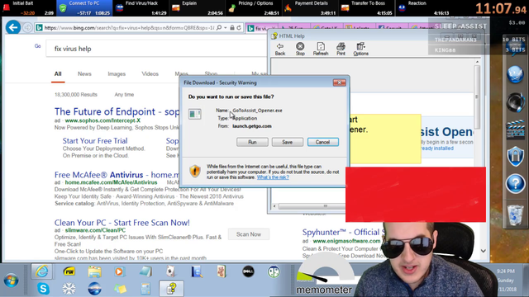Viewport: 529px width, 297px height.
Task: Click the 9:24 PM taskbar clock
Action: point(505,271)
